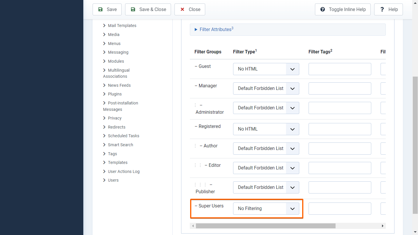Open Guest Filter Type dropdown
The image size is (418, 235).
266,69
